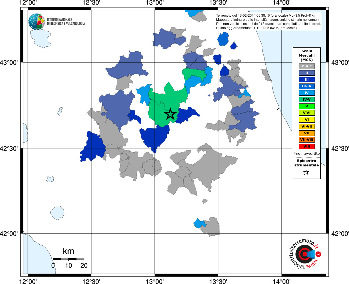The width and height of the screenshot is (349, 284).
Task: Select the intensity VIII legend swatch
Action: [307, 146]
